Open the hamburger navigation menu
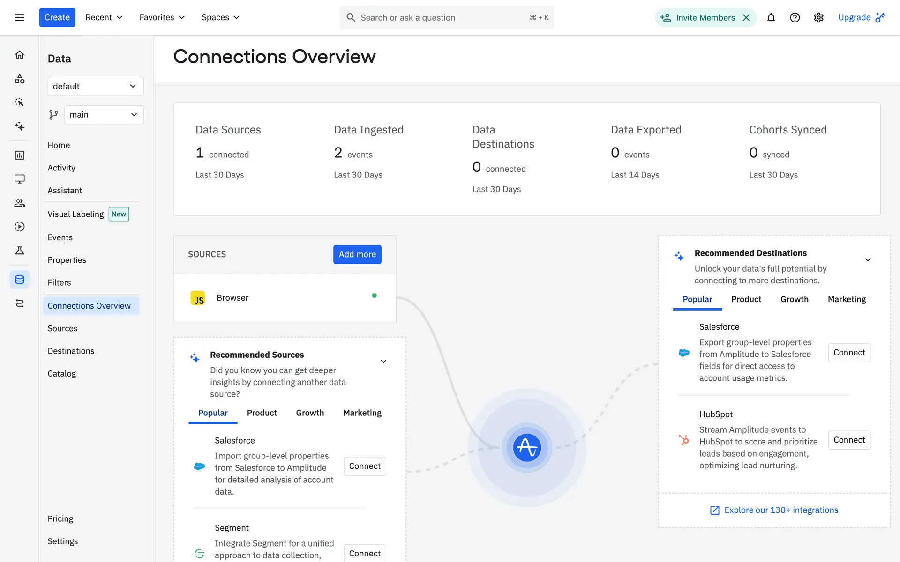This screenshot has width=900, height=562. [x=19, y=17]
